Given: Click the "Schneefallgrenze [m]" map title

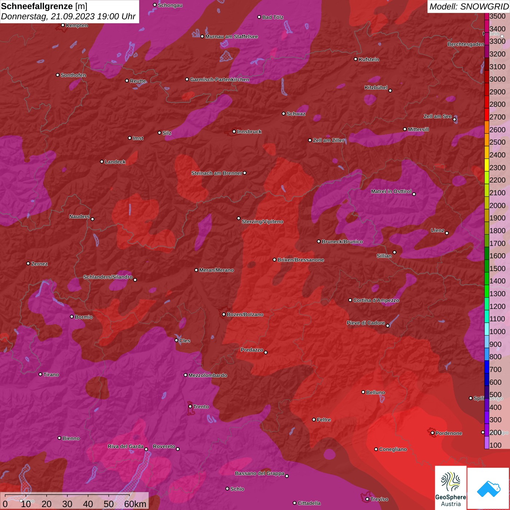Looking at the screenshot, I should coord(44,6).
